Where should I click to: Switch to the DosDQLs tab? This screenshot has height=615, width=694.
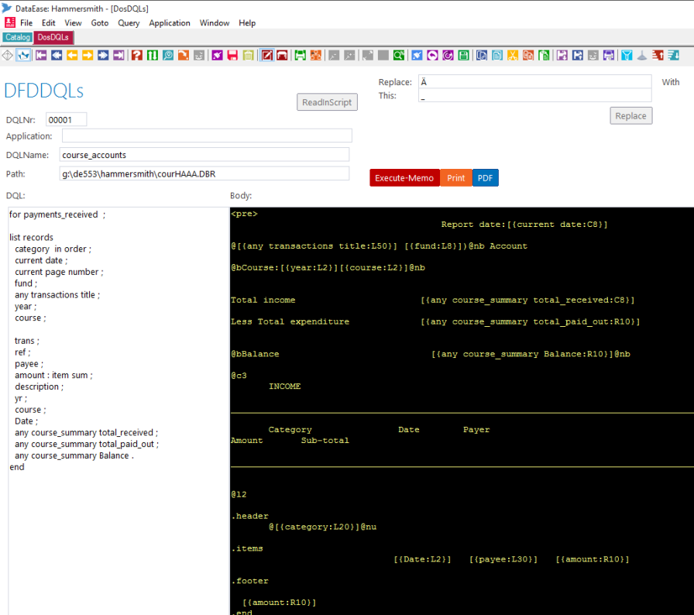53,37
